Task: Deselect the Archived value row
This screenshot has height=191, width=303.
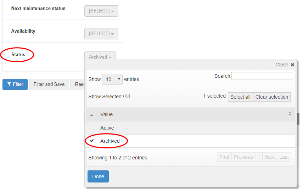Action: click(x=110, y=141)
